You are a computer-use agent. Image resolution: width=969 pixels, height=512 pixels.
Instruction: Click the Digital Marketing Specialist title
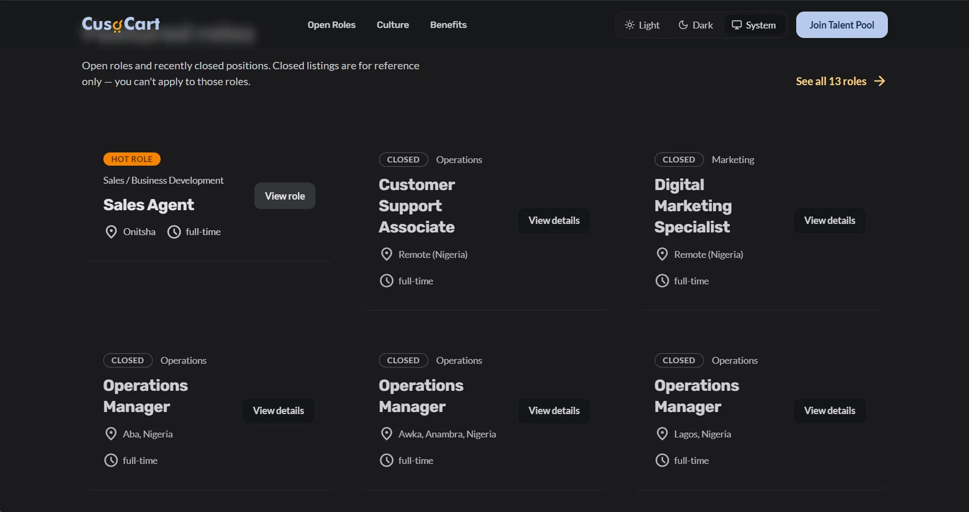coord(693,206)
